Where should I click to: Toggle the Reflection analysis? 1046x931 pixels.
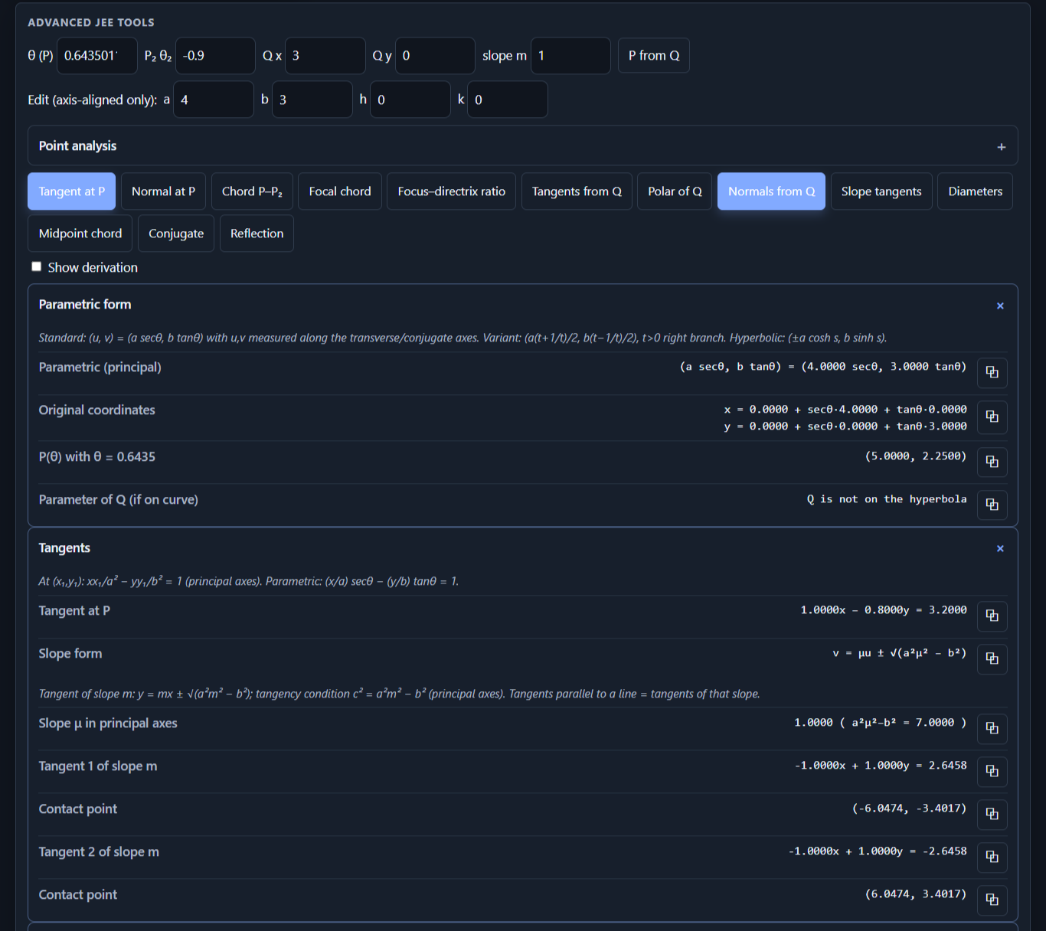click(257, 234)
